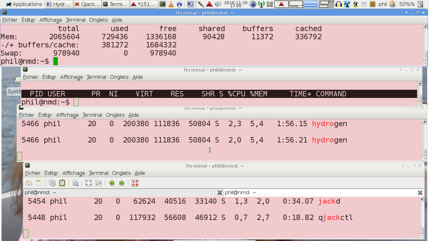Open the VLC cone icon in top panel

pyautogui.click(x=171, y=4)
